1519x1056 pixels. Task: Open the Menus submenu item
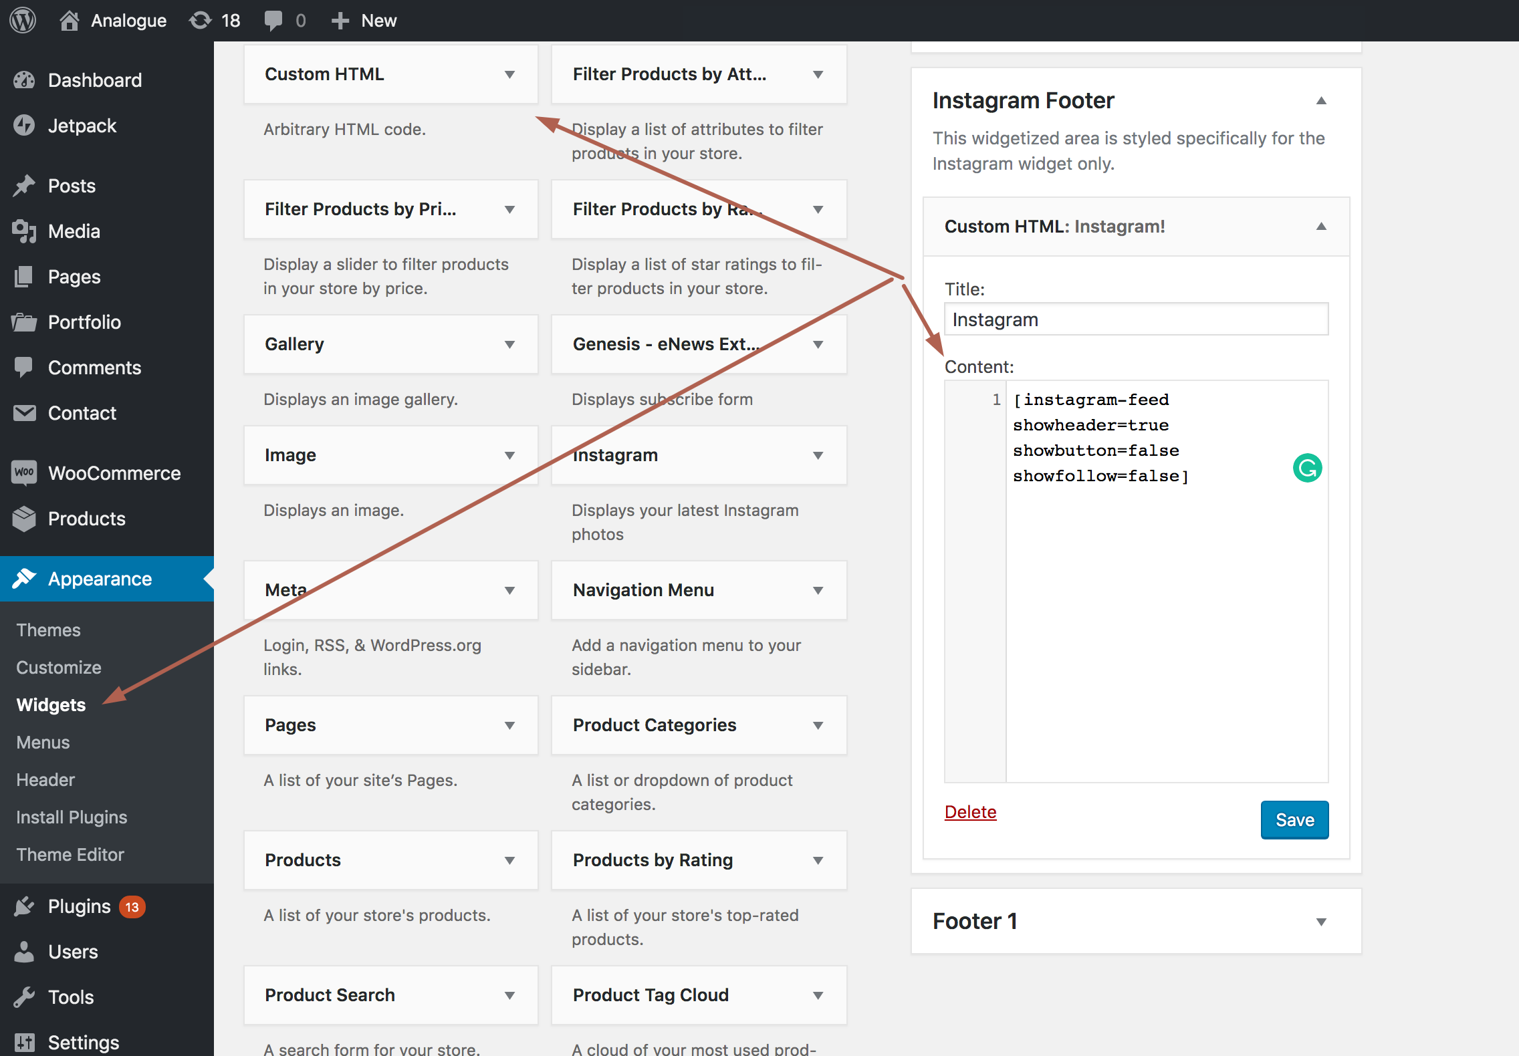(43, 742)
